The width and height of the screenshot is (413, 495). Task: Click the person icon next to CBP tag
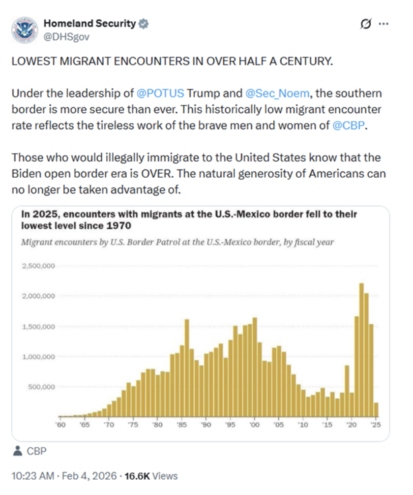(18, 450)
